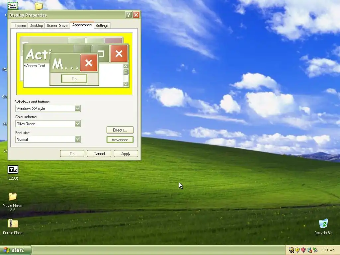Click the Display Properties title bar text
The image size is (340, 255).
pos(28,15)
